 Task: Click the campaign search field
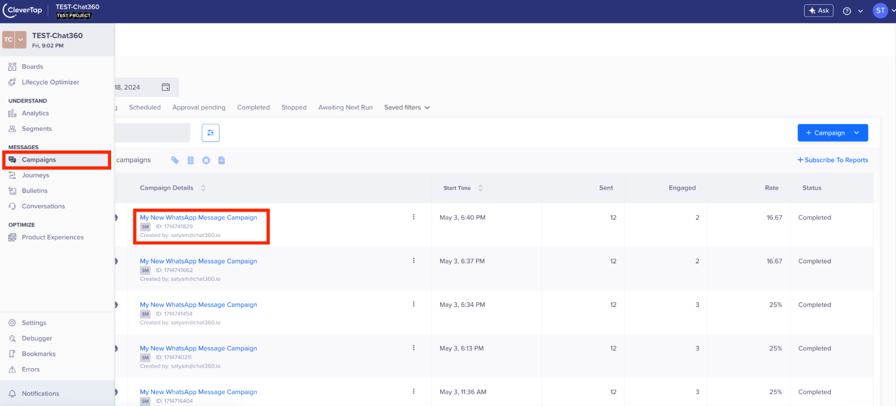pos(152,133)
